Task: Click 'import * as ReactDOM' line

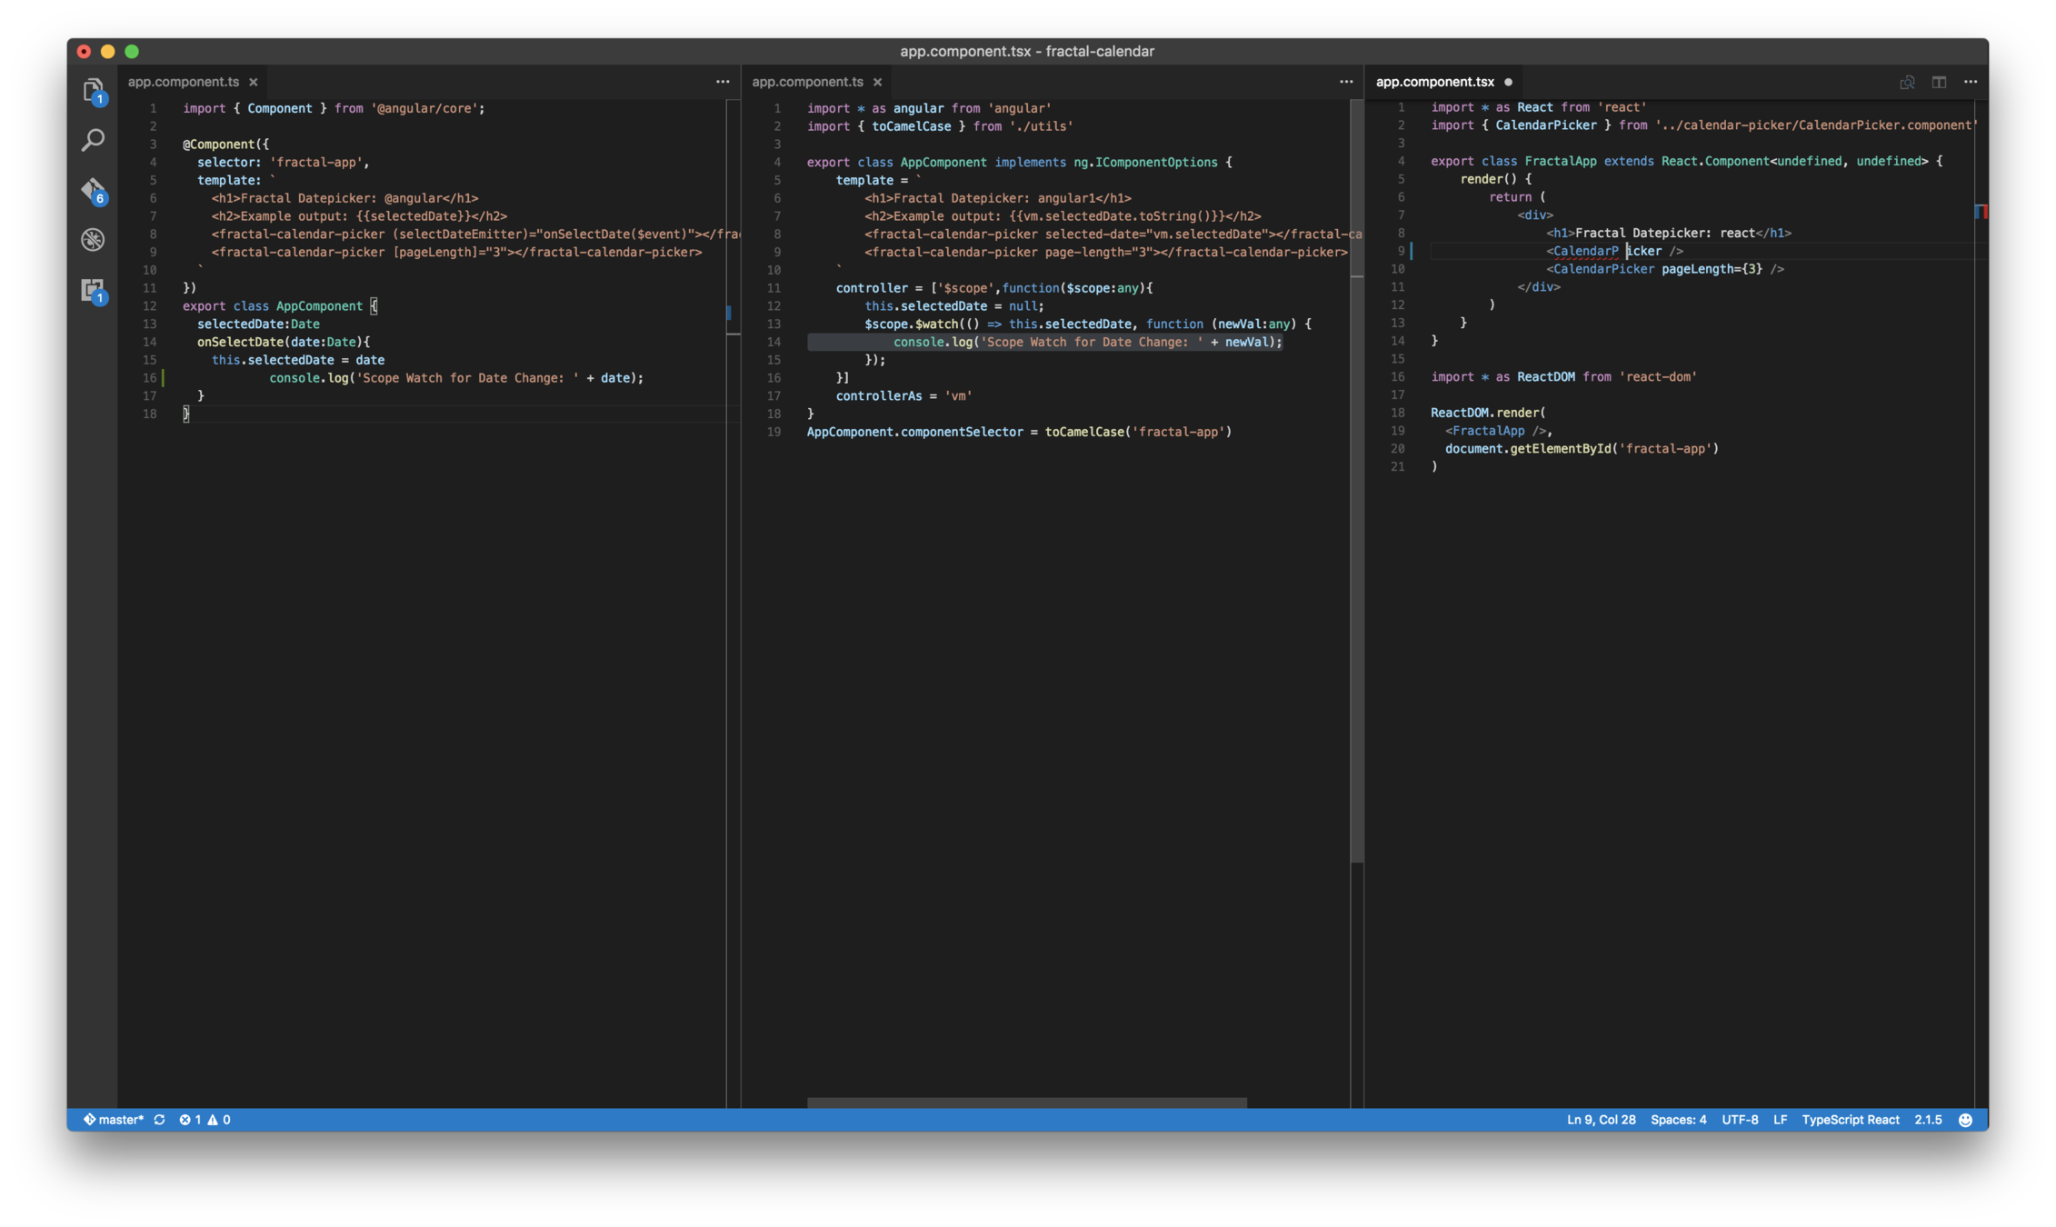Action: pos(1563,376)
